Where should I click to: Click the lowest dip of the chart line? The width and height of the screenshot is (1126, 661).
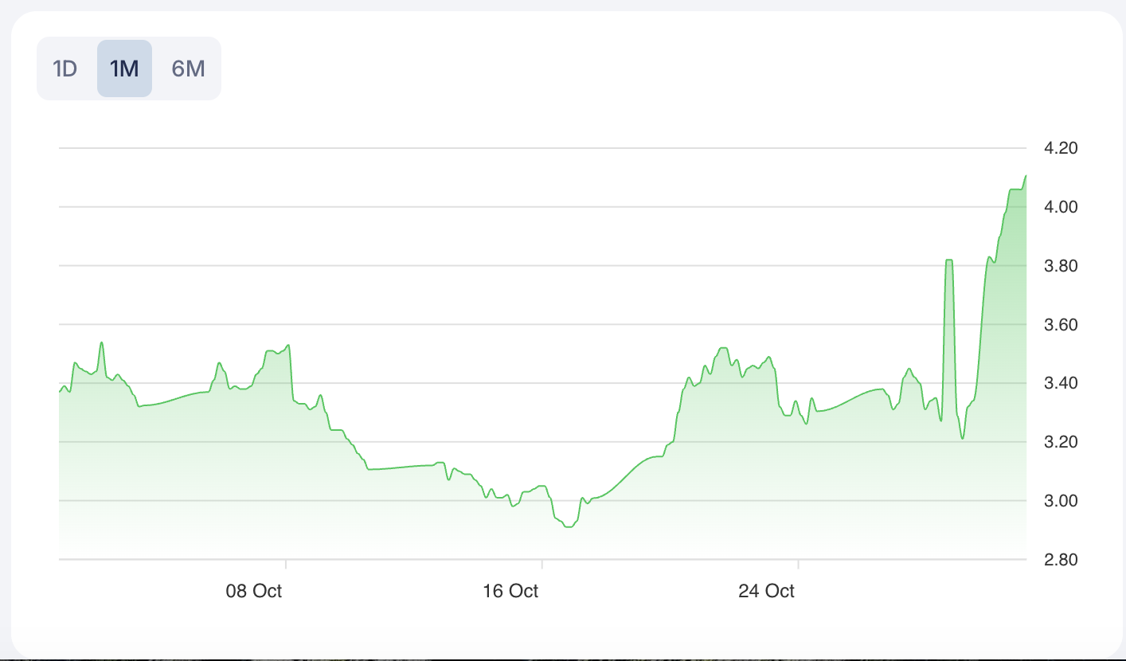[568, 526]
